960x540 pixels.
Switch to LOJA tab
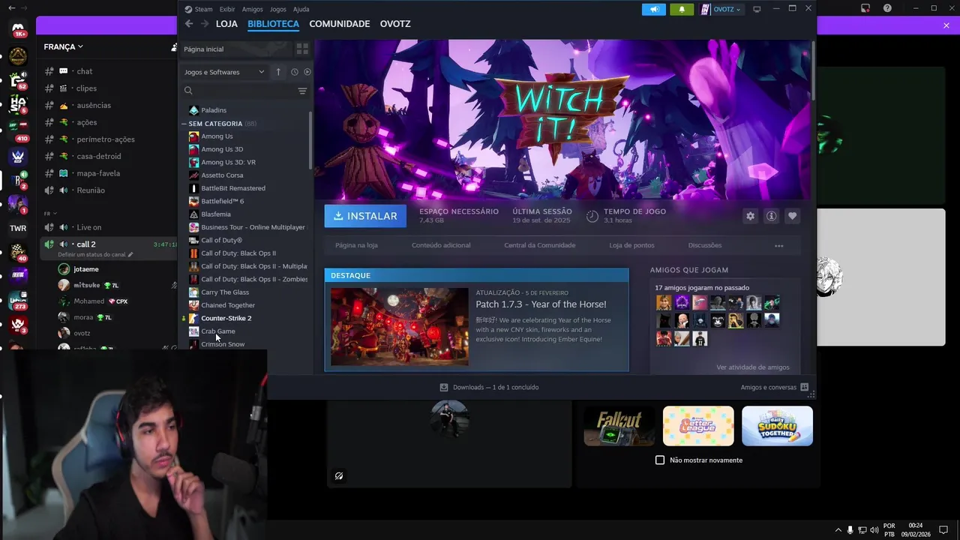(226, 24)
